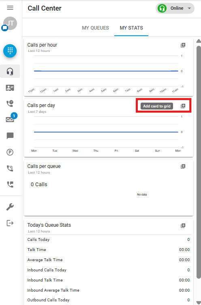Screen dimensions: 201x305
Task: Open the call parking icon
Action: 10,152
